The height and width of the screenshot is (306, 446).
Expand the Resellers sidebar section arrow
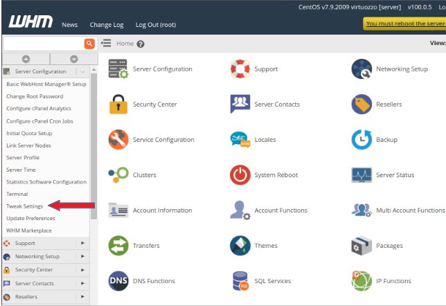[x=83, y=296]
